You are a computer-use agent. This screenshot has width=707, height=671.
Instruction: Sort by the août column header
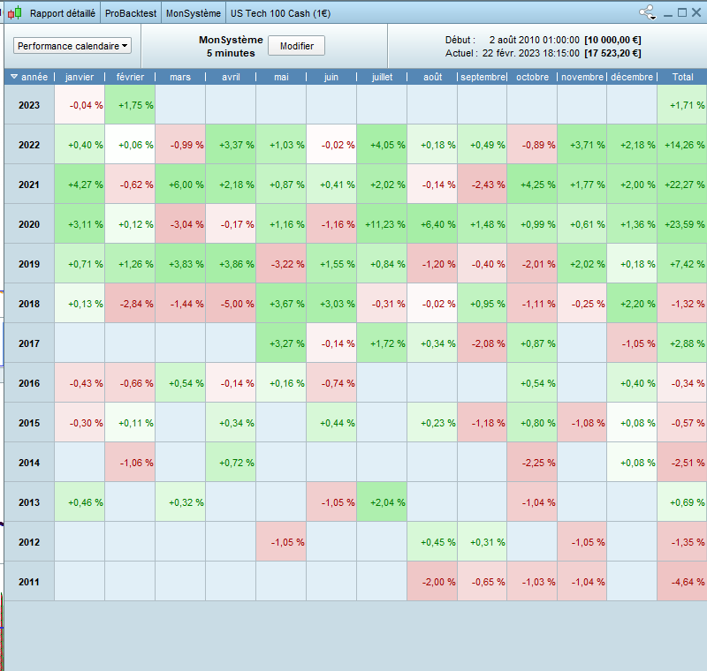432,77
